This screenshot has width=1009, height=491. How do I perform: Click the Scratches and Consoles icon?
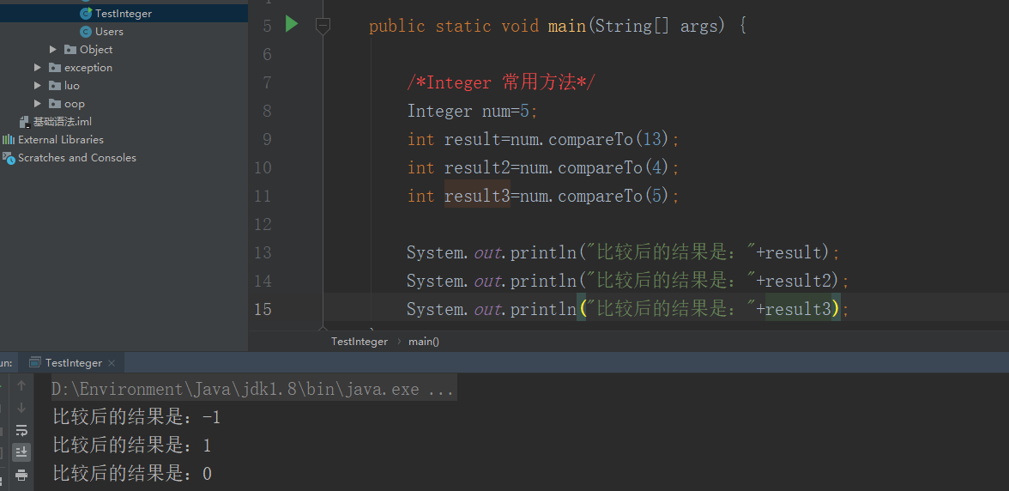9,158
